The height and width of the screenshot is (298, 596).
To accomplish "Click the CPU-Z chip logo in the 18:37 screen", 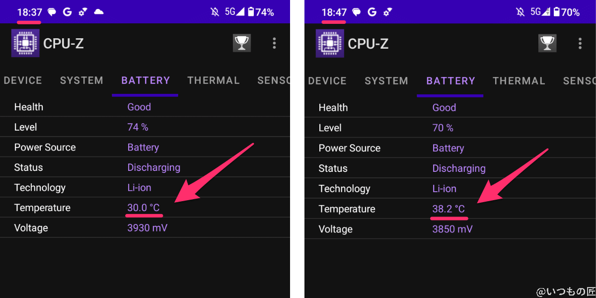I will coord(25,43).
